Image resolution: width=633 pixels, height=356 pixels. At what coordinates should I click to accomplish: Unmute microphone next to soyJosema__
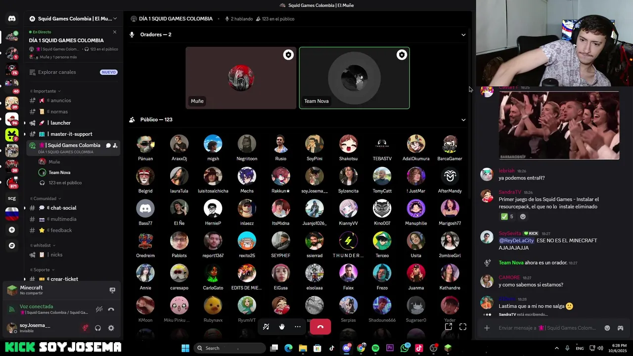tap(85, 328)
